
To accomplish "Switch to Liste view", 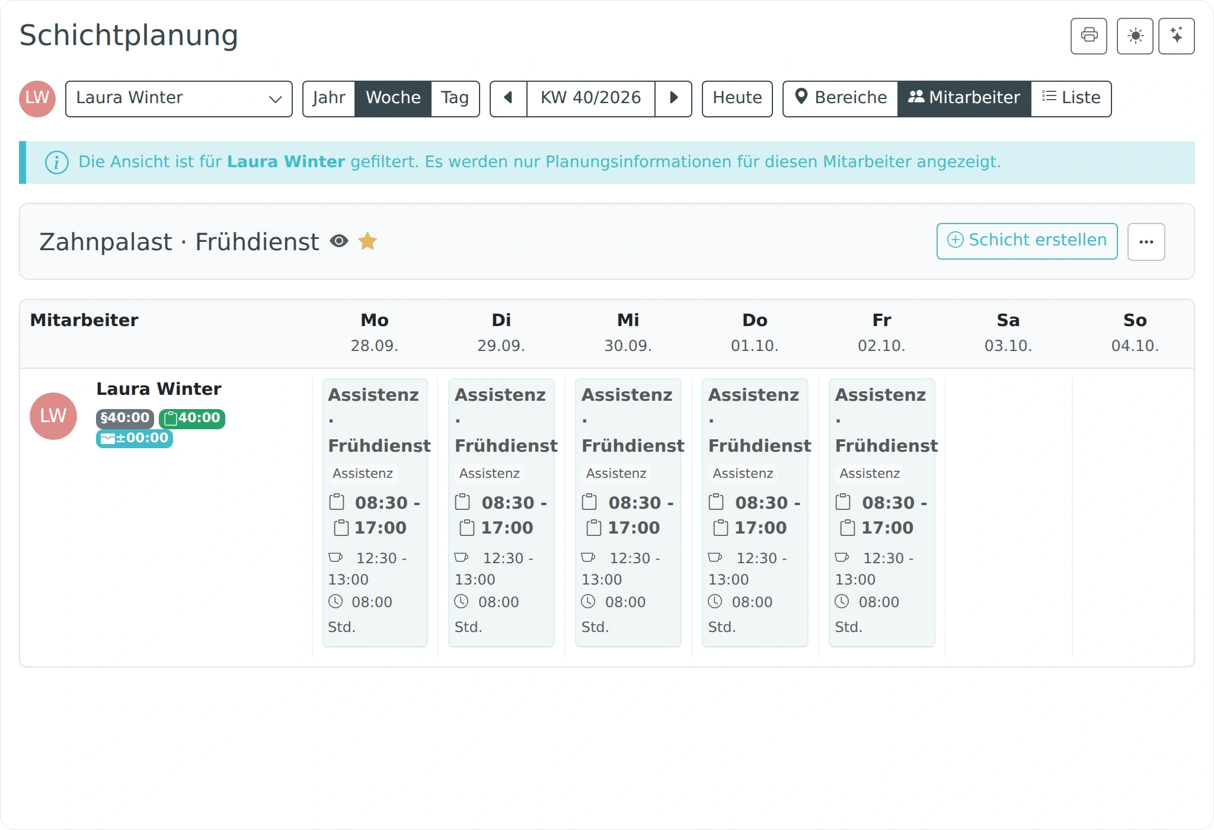I will pyautogui.click(x=1071, y=98).
